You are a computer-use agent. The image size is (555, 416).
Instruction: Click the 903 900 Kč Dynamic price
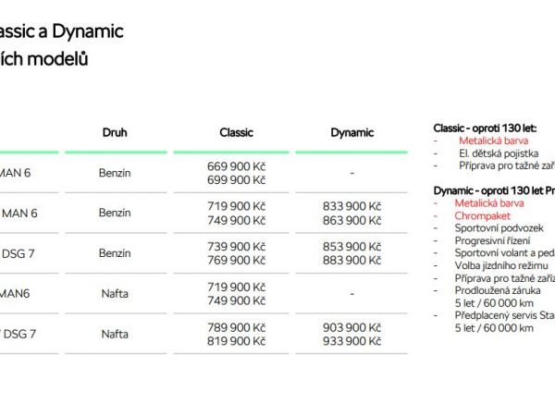point(351,328)
